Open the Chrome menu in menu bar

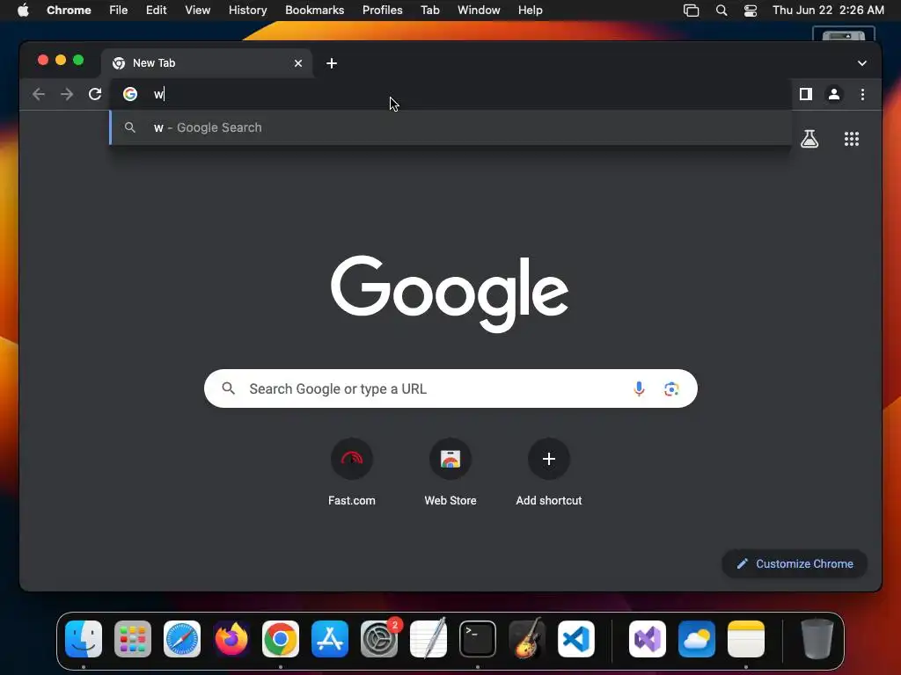pyautogui.click(x=69, y=11)
